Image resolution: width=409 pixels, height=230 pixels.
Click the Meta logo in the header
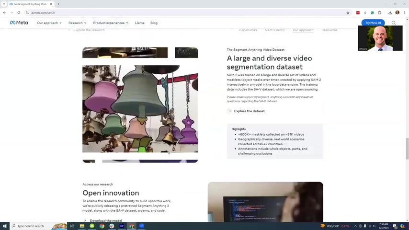coord(19,23)
